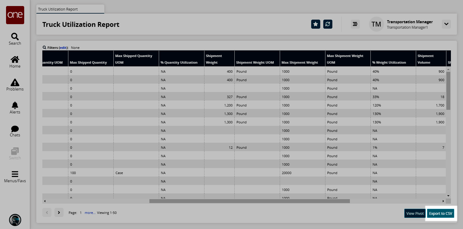463x229 pixels.
Task: Click the Filters magnifier icon
Action: pyautogui.click(x=44, y=47)
